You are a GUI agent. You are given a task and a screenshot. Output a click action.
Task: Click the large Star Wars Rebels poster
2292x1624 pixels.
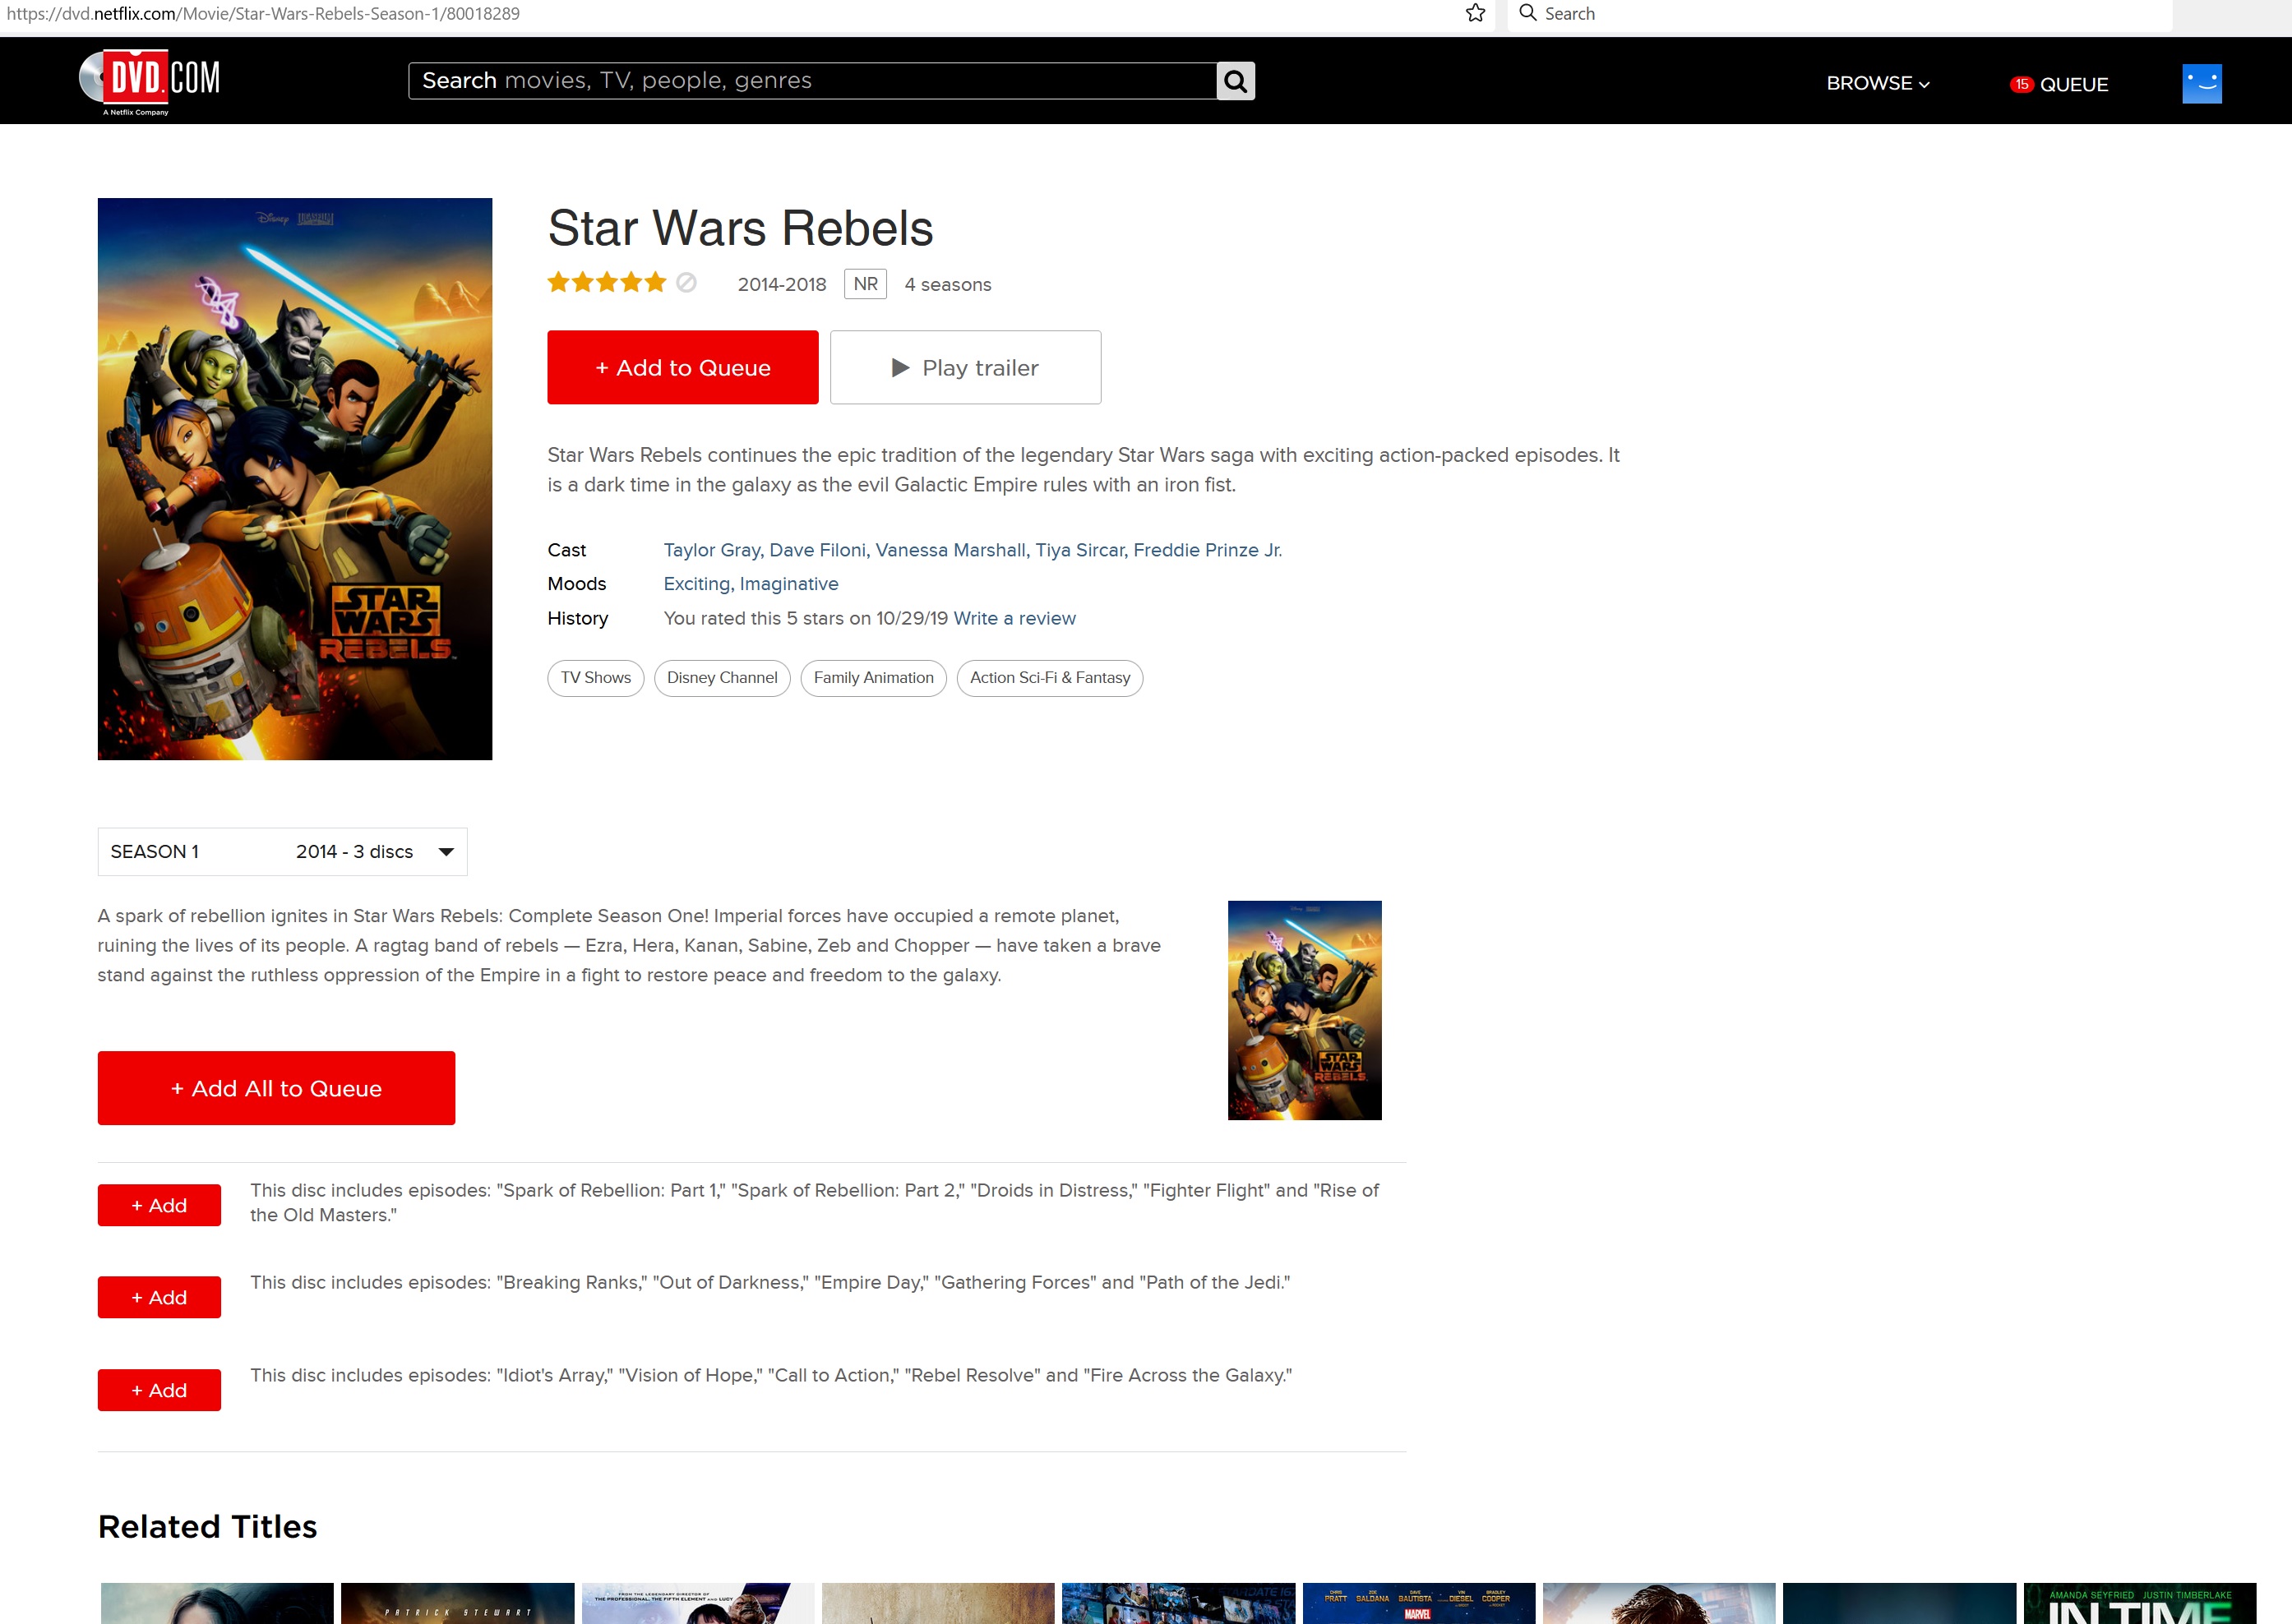pyautogui.click(x=295, y=479)
